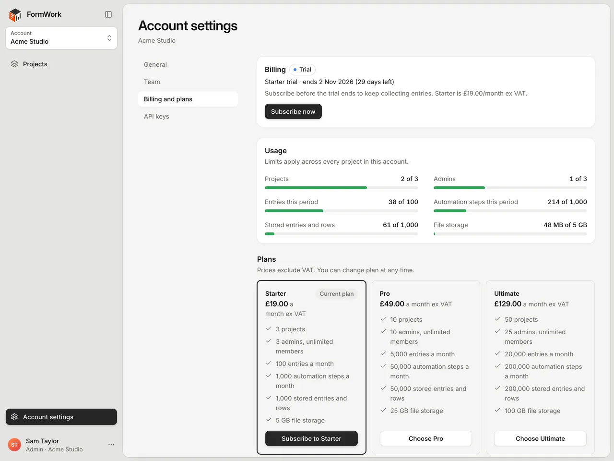Click the 'Sam Taylor' user name
Viewport: 614px width, 461px height.
pyautogui.click(x=42, y=441)
